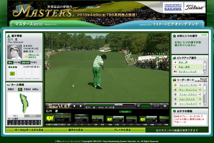Click the リンク button in player
The image size is (214, 143).
pos(156,106)
